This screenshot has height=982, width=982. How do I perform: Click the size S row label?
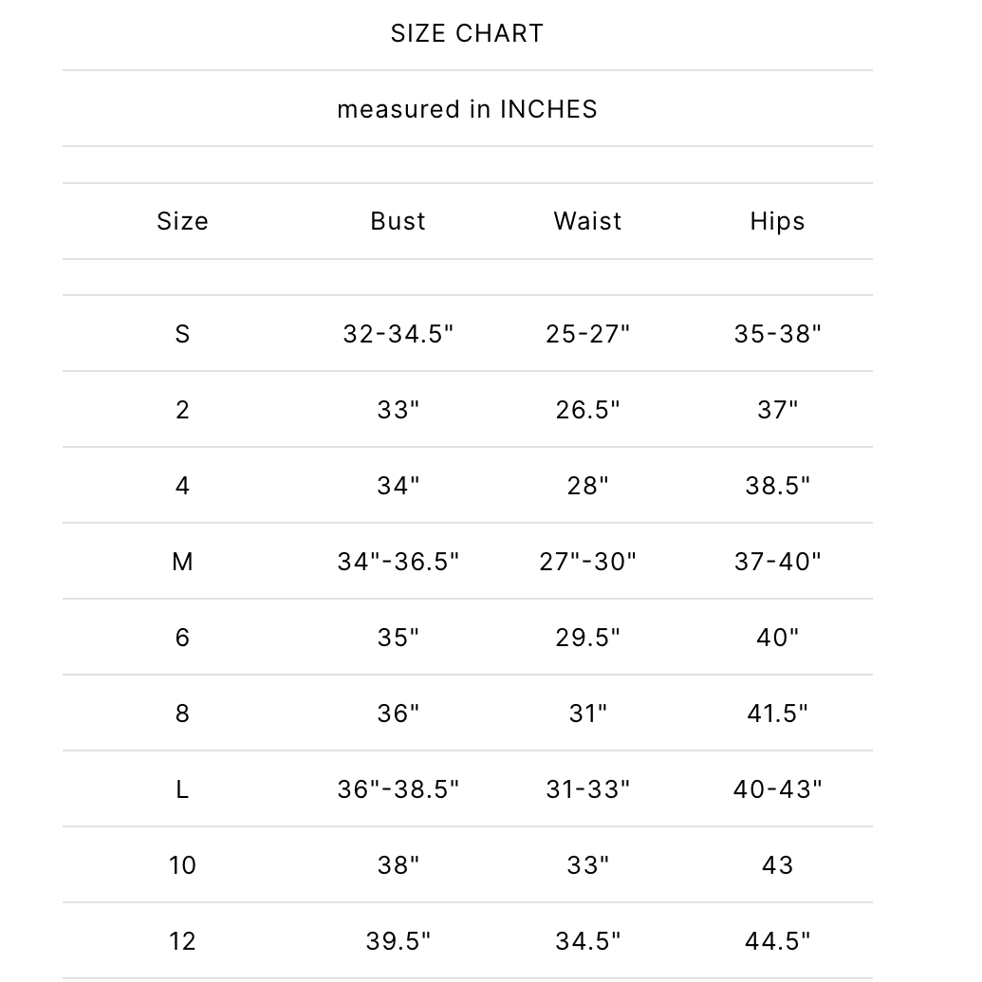click(x=182, y=334)
